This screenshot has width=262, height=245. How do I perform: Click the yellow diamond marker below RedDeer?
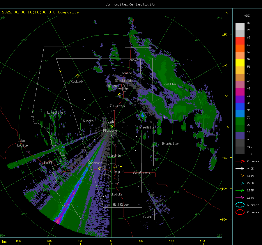[x=120, y=95]
